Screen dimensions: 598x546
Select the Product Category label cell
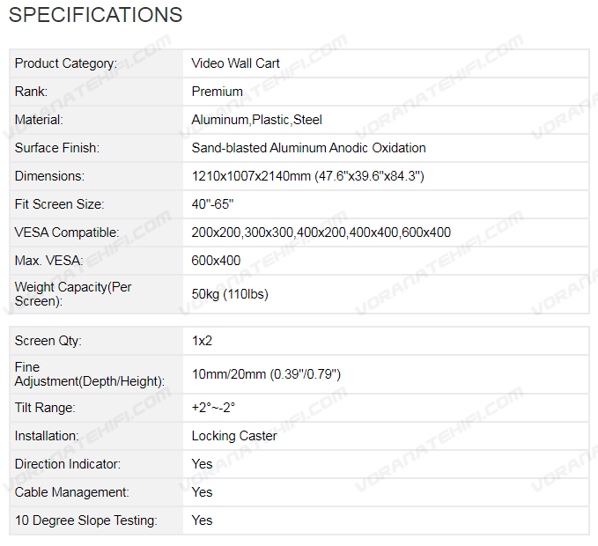click(65, 63)
